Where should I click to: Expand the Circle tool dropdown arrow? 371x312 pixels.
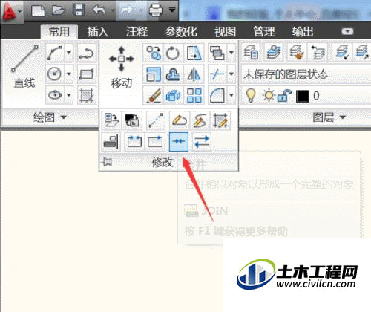click(x=69, y=74)
